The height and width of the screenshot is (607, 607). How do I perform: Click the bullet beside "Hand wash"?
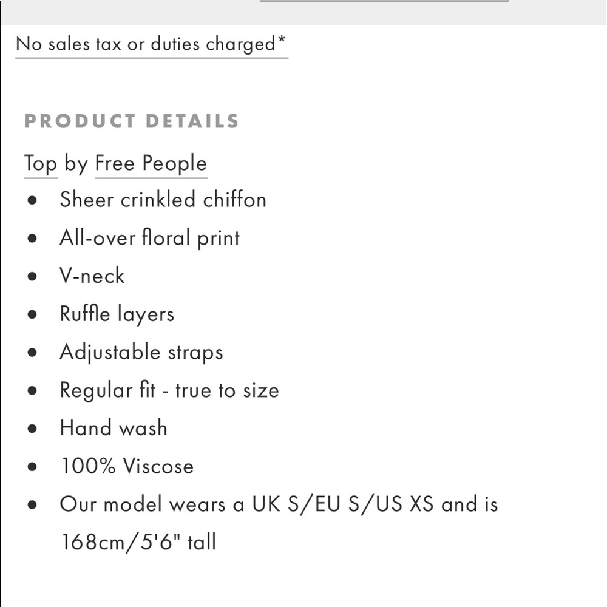pos(33,429)
